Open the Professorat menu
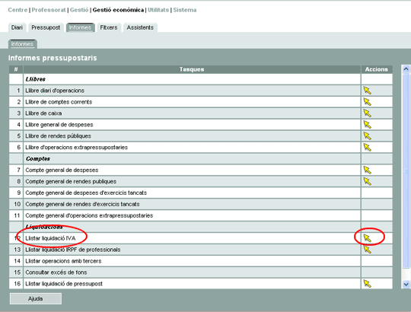Image resolution: width=411 pixels, height=312 pixels. [x=49, y=10]
